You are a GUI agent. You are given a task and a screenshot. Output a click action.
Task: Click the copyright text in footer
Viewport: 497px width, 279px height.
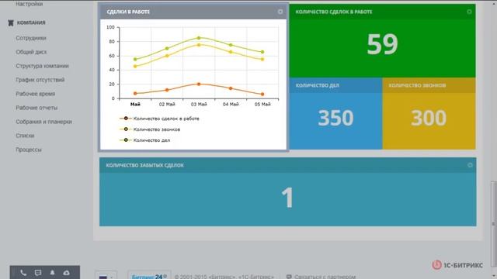pyautogui.click(x=224, y=277)
